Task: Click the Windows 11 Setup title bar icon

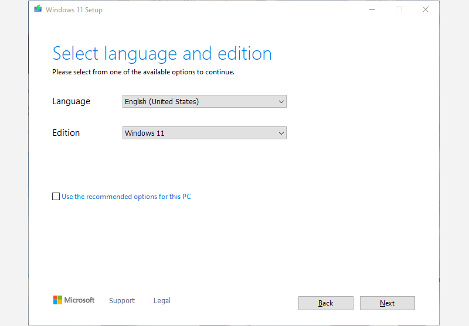Action: (x=38, y=9)
